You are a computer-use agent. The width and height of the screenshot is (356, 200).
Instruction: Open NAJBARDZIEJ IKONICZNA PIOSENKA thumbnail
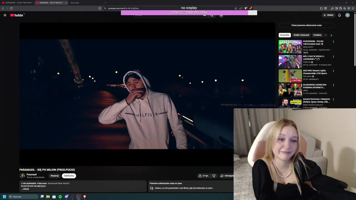pyautogui.click(x=290, y=90)
